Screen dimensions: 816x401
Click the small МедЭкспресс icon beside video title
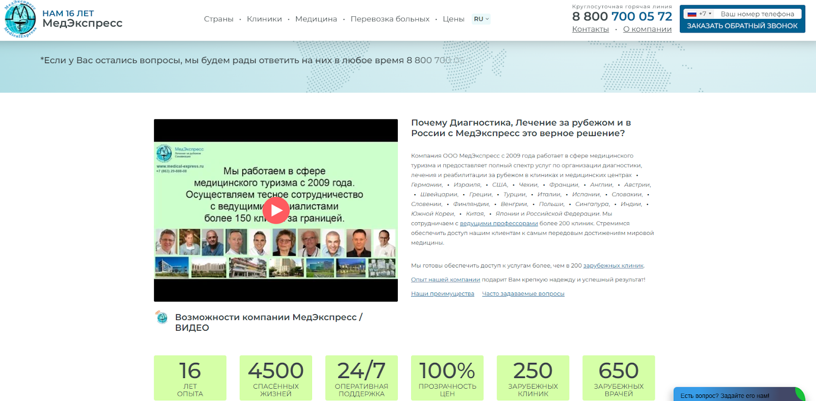(162, 317)
